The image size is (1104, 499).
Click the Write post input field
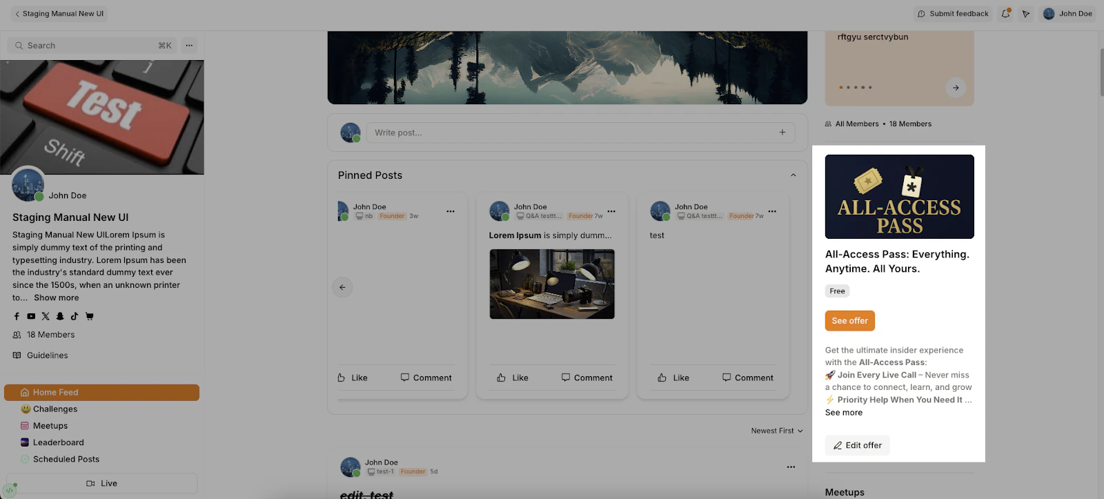pyautogui.click(x=581, y=133)
